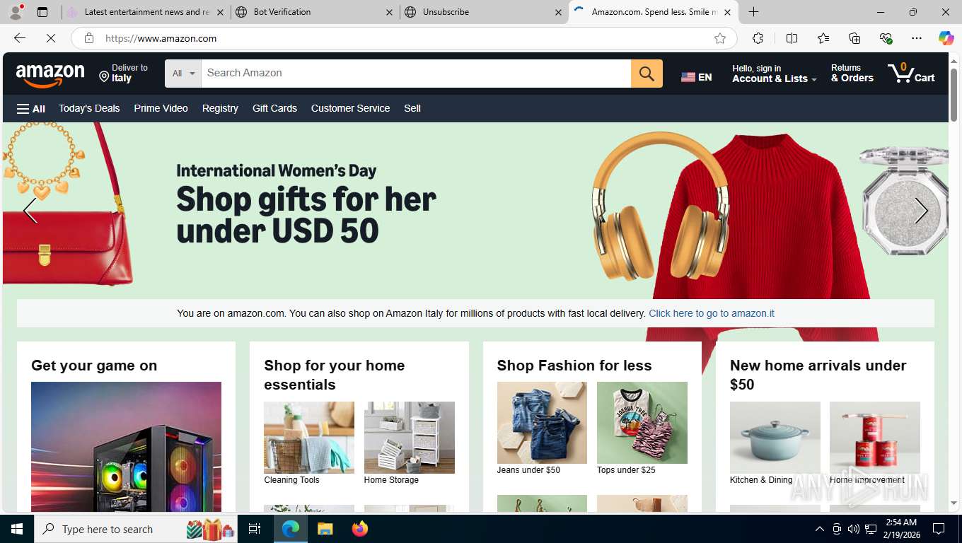Open Copilot sidebar icon
The image size is (962, 543).
(x=946, y=38)
